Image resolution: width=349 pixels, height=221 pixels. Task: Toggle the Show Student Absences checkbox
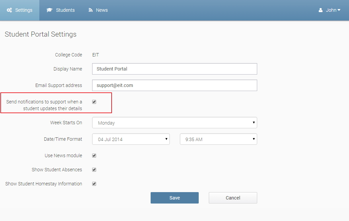(94, 170)
